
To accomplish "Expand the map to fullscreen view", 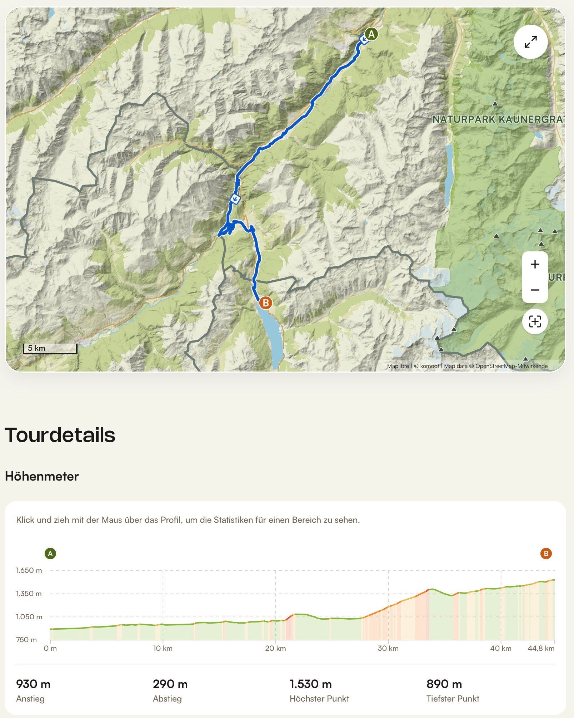I will point(530,42).
